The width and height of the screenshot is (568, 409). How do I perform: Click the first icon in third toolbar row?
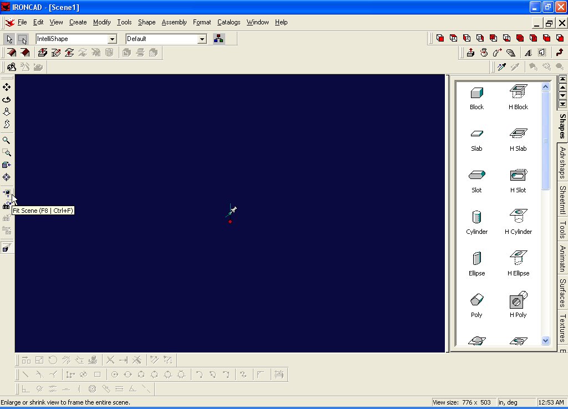(x=12, y=67)
